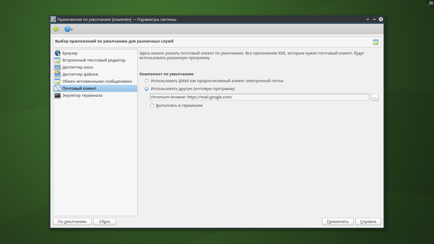The image size is (434, 244).
Task: Click the Почтовый клиент icon
Action: tap(58, 88)
